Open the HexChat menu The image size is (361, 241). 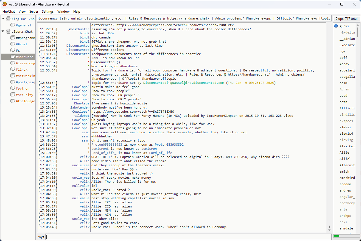coord(9,12)
